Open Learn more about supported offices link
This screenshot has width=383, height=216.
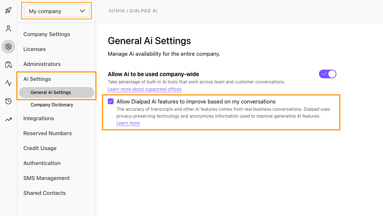(x=145, y=89)
